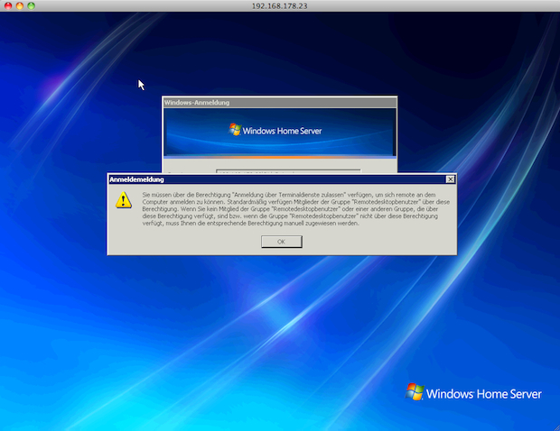The height and width of the screenshot is (431, 560).
Task: Click the green zoom button of the Mac window
Action: (x=32, y=5)
